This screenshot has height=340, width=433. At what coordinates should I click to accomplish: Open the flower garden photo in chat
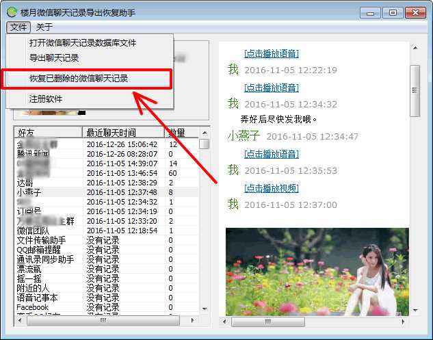click(317, 272)
